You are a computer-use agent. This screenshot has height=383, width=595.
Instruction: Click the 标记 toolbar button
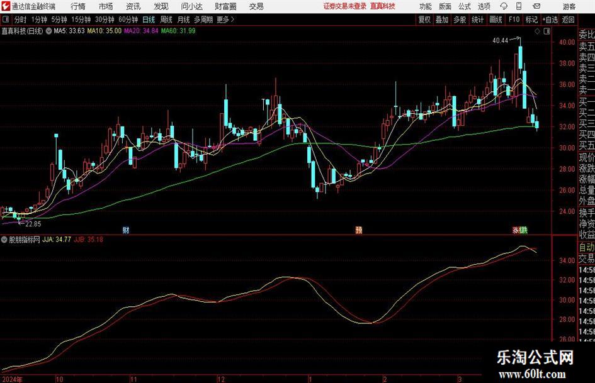(x=531, y=19)
